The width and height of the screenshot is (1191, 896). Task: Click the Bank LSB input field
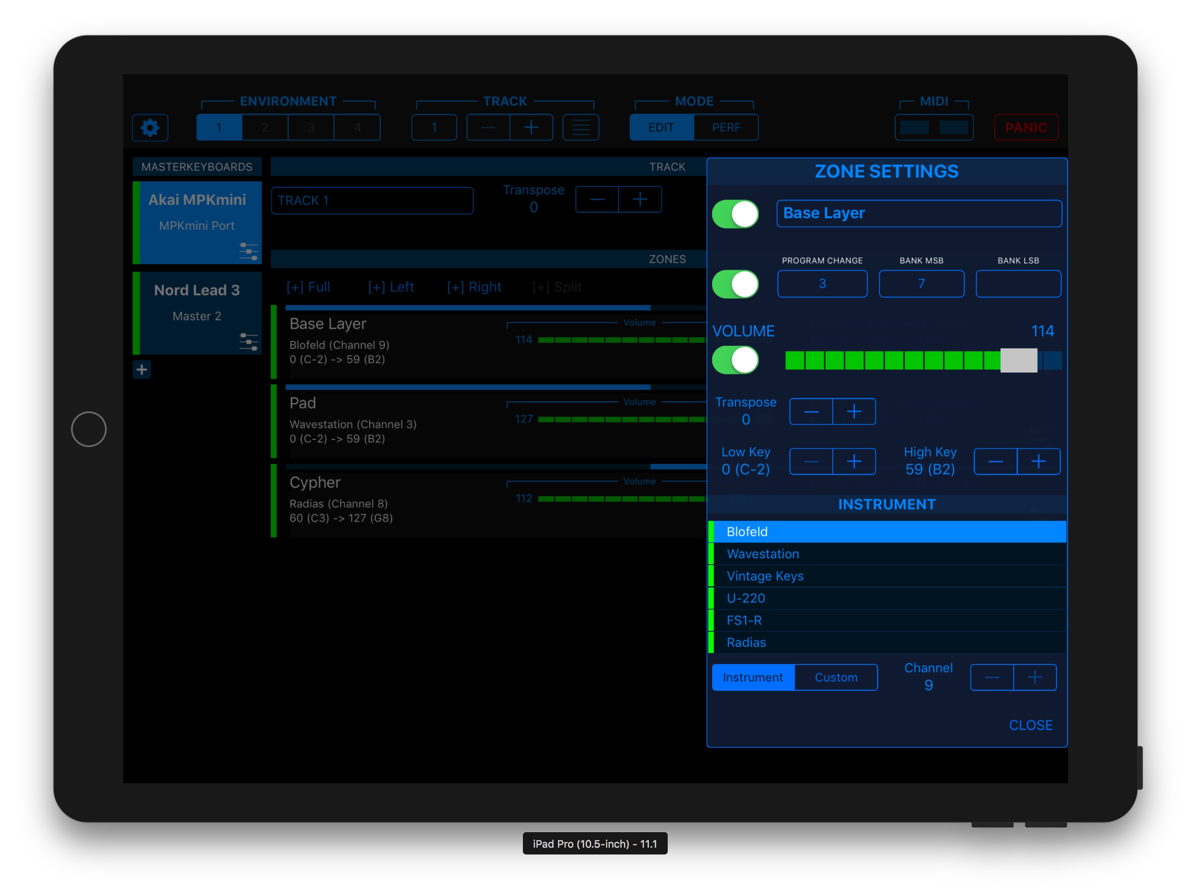coord(1018,284)
